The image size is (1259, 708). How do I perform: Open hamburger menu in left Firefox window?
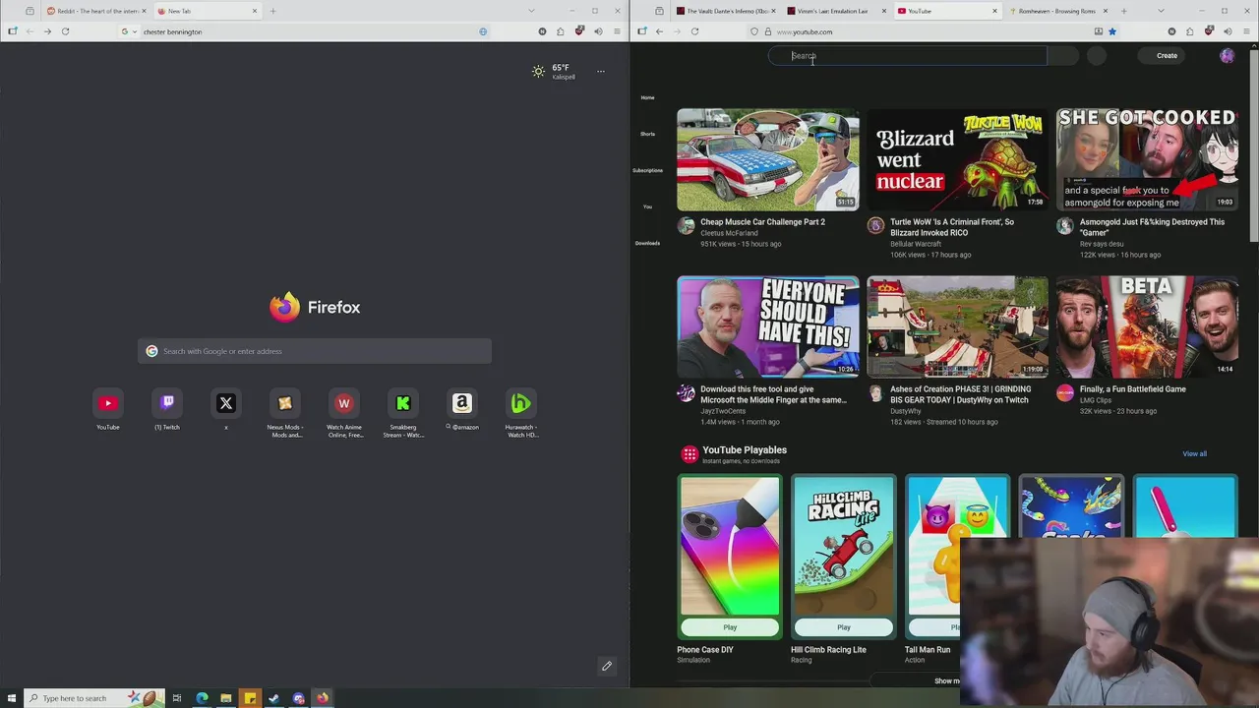coord(617,31)
